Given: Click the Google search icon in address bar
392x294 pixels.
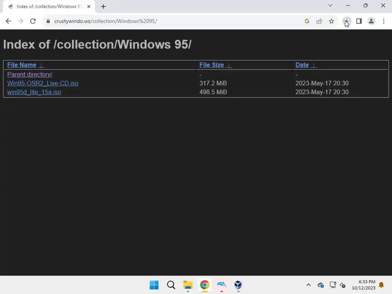Looking at the screenshot, I should tap(307, 21).
